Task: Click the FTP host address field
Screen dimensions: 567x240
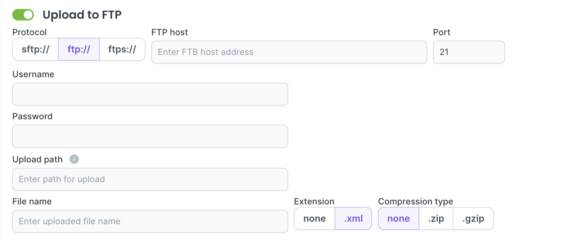Action: (x=289, y=52)
